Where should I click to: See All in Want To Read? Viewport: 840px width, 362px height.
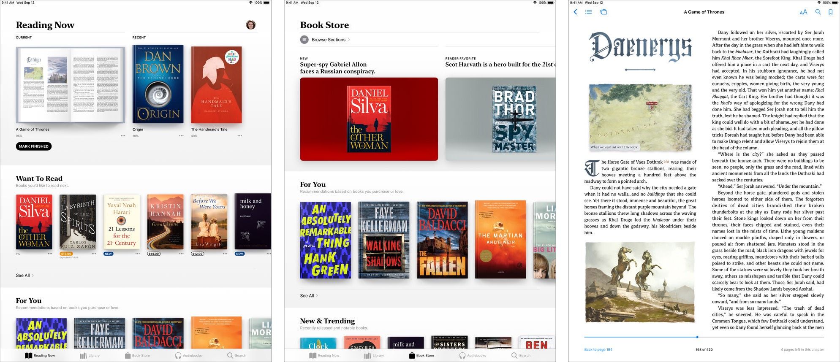tap(24, 276)
